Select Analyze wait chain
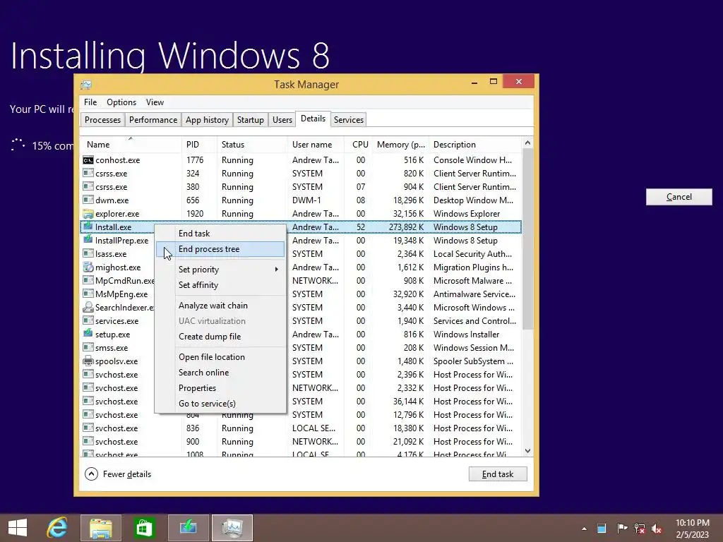 [220, 306]
